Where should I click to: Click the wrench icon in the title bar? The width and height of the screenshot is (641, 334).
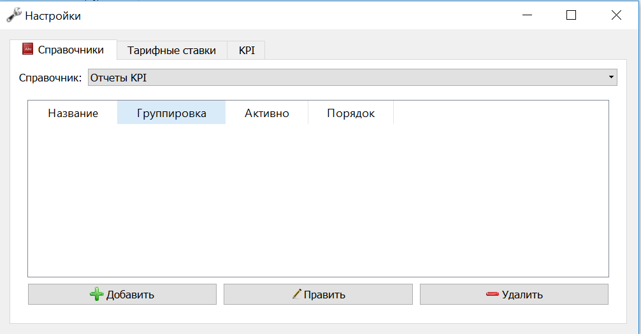coord(14,15)
